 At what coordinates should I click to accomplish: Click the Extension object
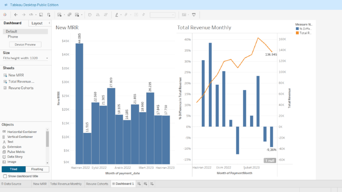pyautogui.click(x=14, y=147)
